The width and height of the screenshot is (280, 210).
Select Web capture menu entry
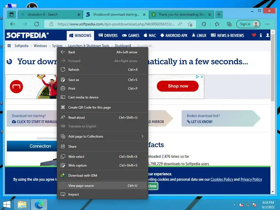(x=102, y=165)
